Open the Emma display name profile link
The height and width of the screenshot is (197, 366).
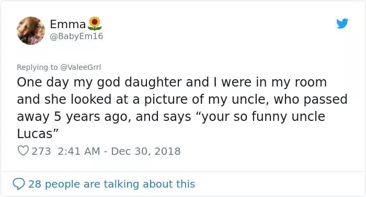tap(68, 24)
